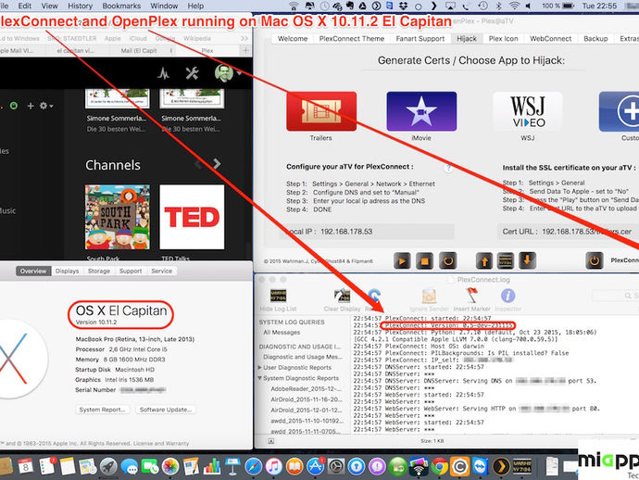Go to next Channels page with right chevron

217,164
